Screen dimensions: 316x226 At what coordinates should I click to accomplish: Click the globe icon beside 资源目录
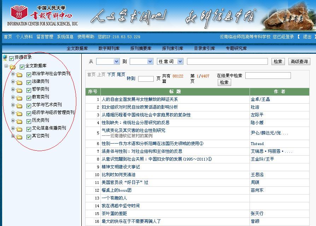point(5,58)
